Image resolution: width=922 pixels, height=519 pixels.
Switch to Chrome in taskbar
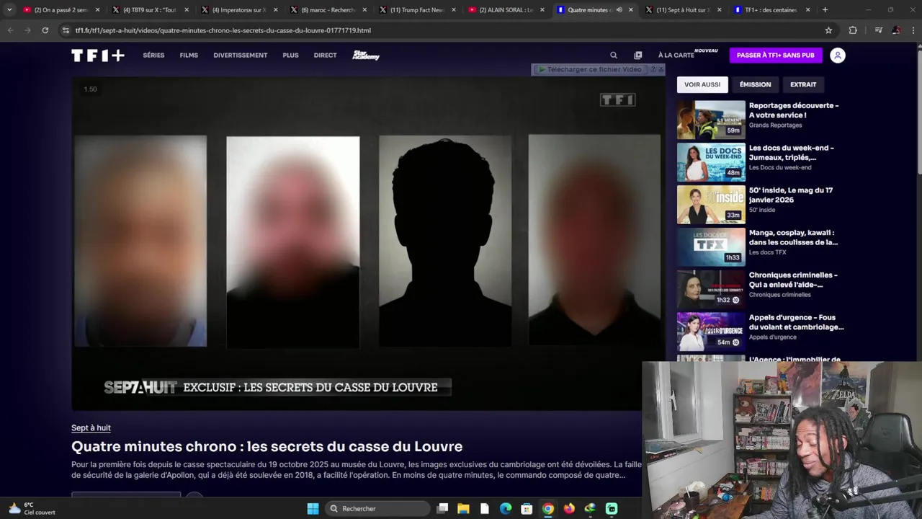[548, 508]
